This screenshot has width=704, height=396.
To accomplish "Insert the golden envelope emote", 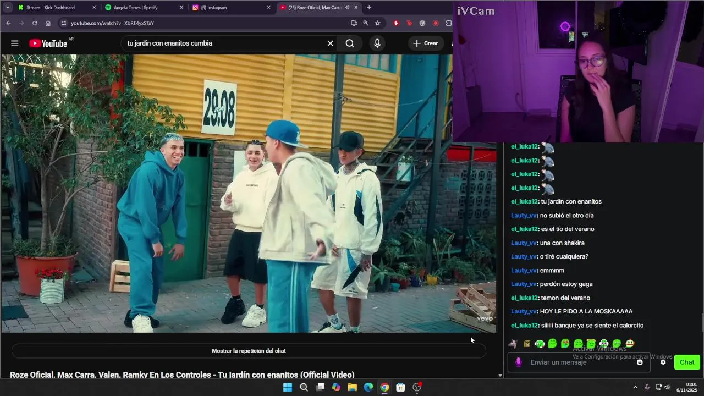I will point(527,344).
